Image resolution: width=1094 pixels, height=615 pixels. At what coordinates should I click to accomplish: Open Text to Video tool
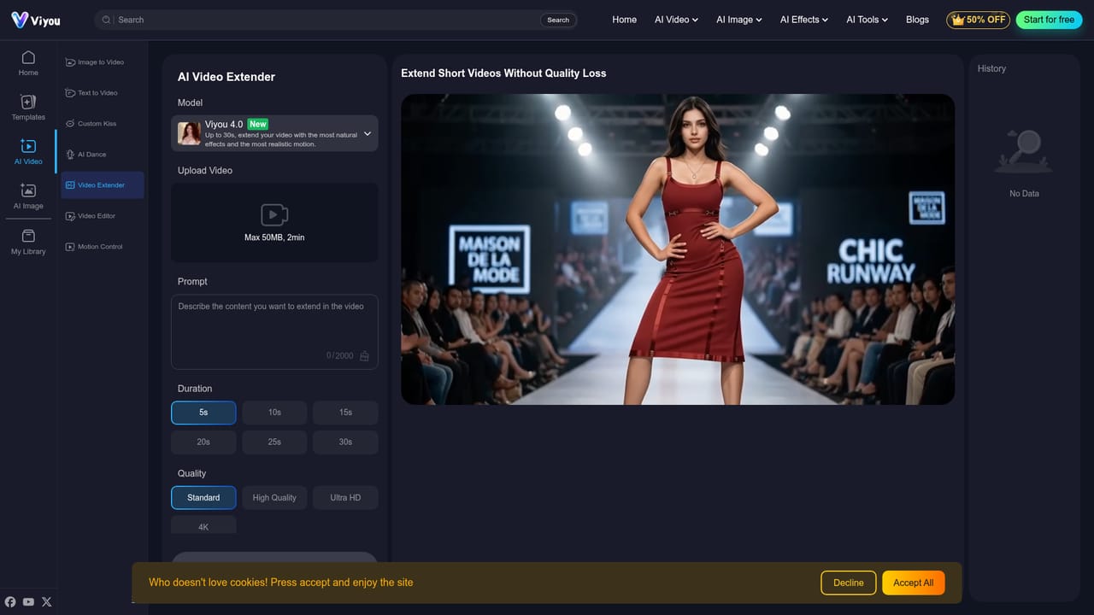click(x=103, y=93)
